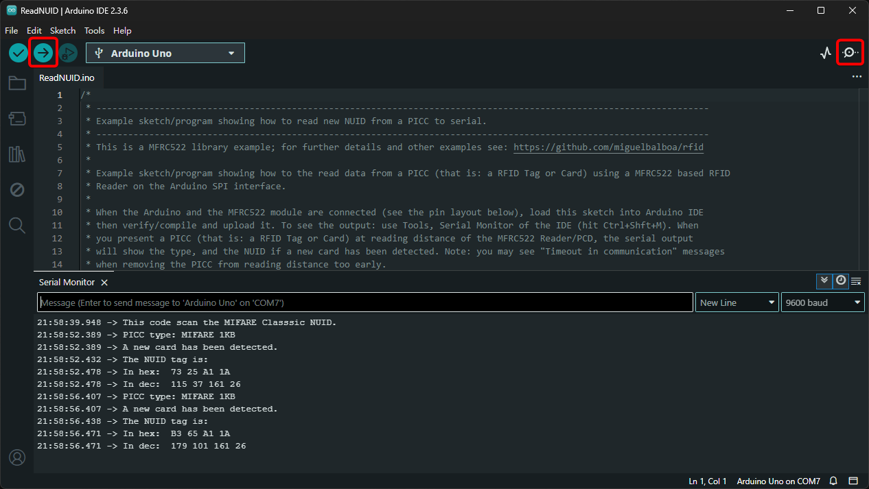The height and width of the screenshot is (489, 869).
Task: Clear the Serial Monitor output
Action: point(856,281)
